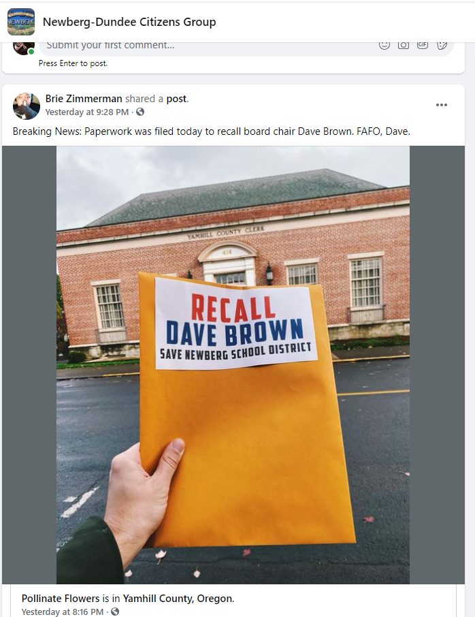The height and width of the screenshot is (617, 475).
Task: Open the Yamhill County, Oregon location link
Action: (x=178, y=599)
